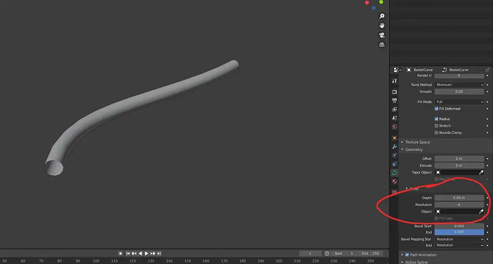Open the View Layer properties icon
The height and width of the screenshot is (264, 493).
point(394,109)
